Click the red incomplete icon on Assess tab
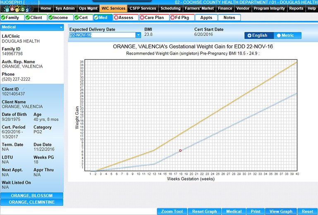This screenshot has width=318, height=215. coord(116,18)
